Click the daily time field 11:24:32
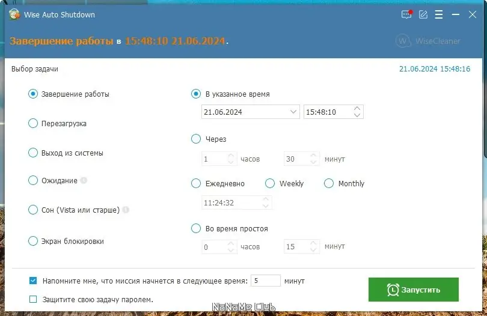 coord(237,202)
